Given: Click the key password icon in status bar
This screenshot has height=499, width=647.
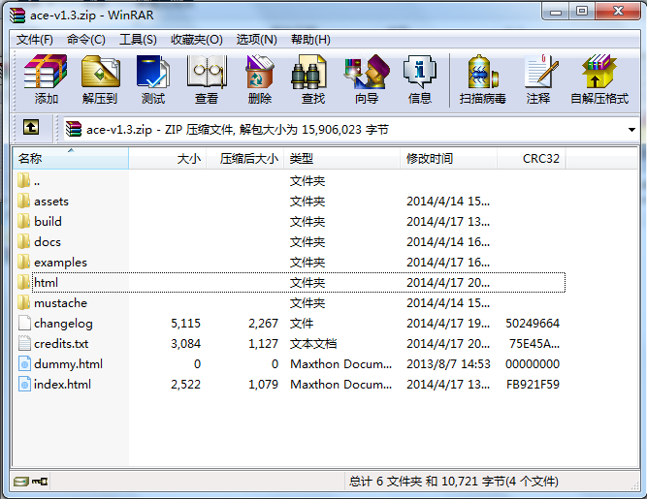Looking at the screenshot, I should tap(40, 482).
